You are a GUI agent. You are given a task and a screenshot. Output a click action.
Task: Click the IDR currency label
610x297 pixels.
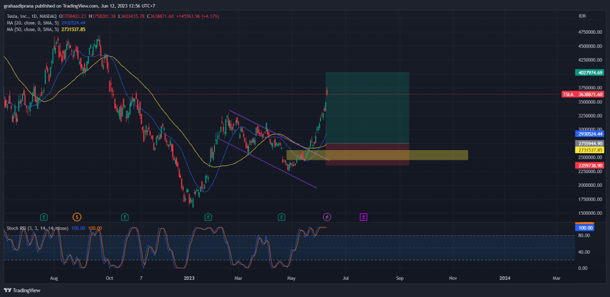pyautogui.click(x=583, y=16)
